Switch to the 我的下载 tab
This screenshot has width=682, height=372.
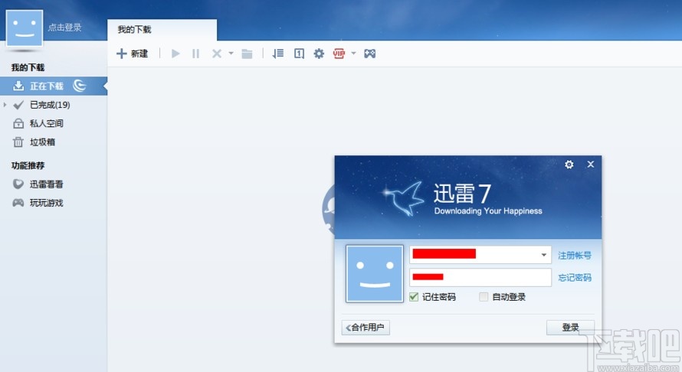(162, 30)
